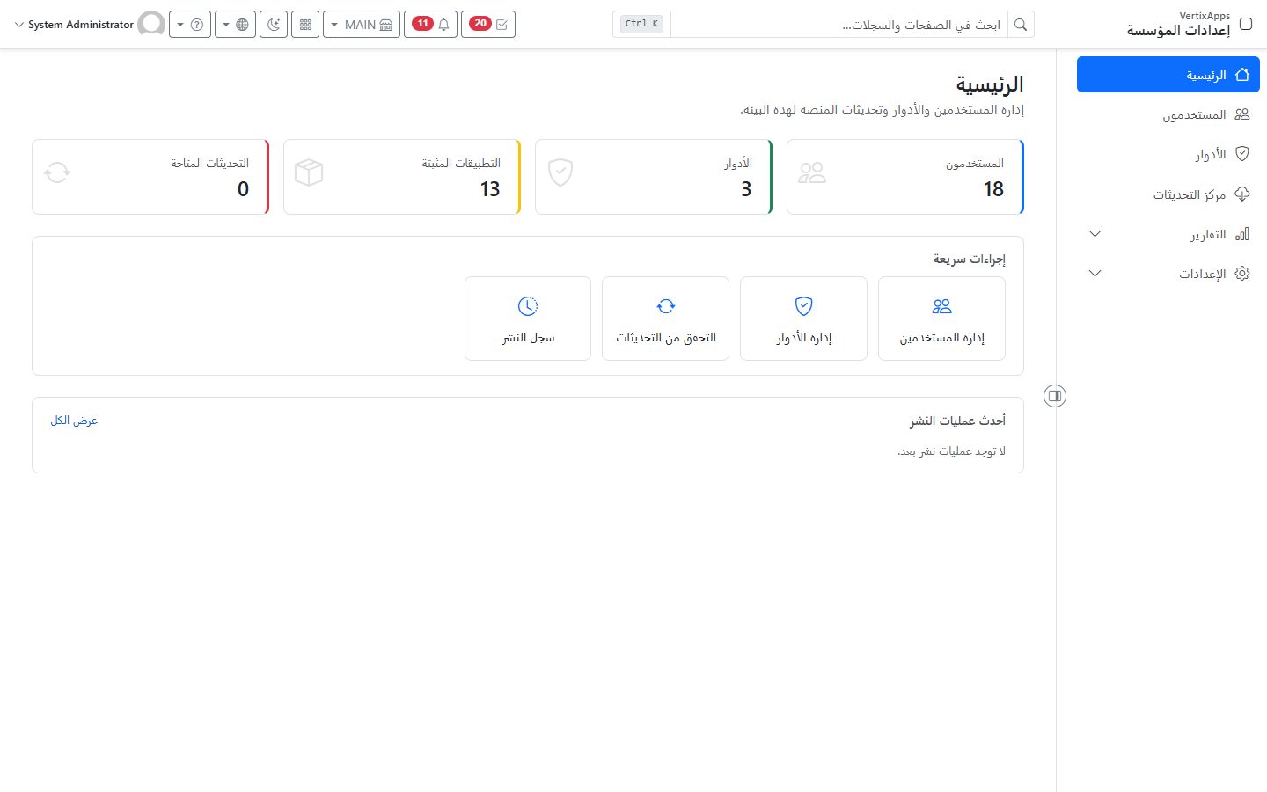Open the المستخدمون stat card showing 18
Screen dimensions: 1267x792
(905, 177)
